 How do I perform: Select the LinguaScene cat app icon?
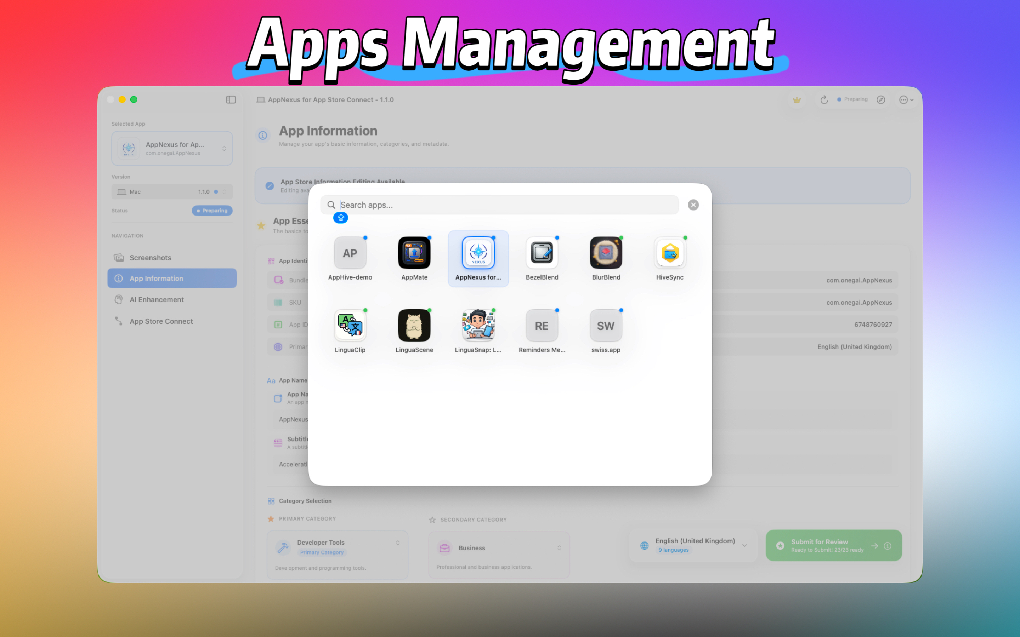tap(414, 325)
